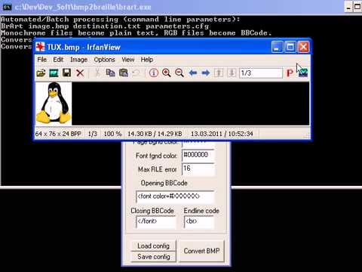The image size is (362, 272).
Task: Click the Endline code input field
Action: tap(199, 221)
